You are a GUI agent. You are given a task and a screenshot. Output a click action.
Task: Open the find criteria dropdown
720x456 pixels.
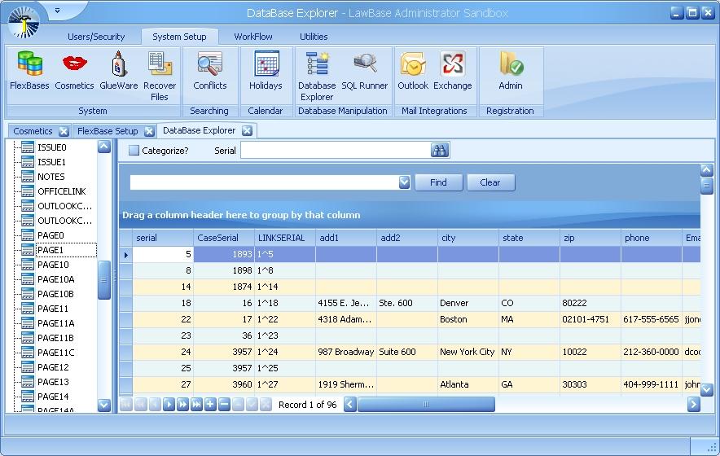(x=404, y=182)
